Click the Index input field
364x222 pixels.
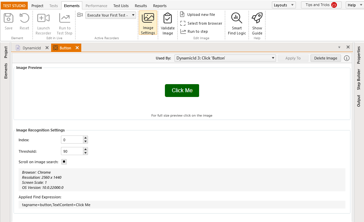(72, 140)
